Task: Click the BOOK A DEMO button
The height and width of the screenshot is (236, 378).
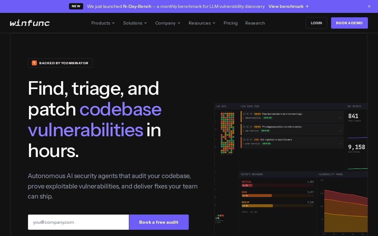Action: (349, 23)
